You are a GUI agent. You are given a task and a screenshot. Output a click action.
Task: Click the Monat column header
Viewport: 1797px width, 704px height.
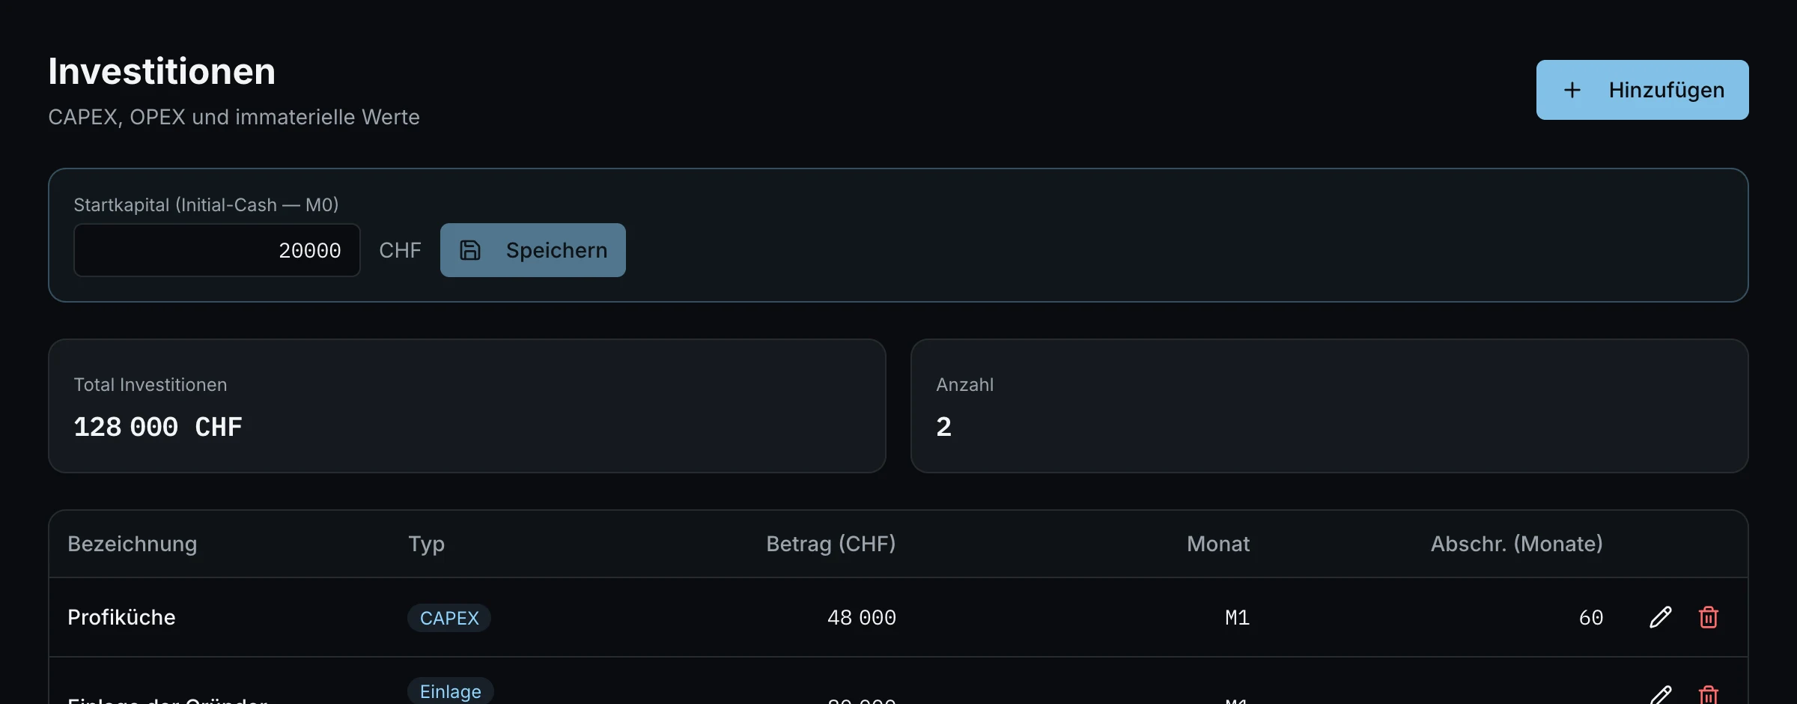[x=1218, y=544]
